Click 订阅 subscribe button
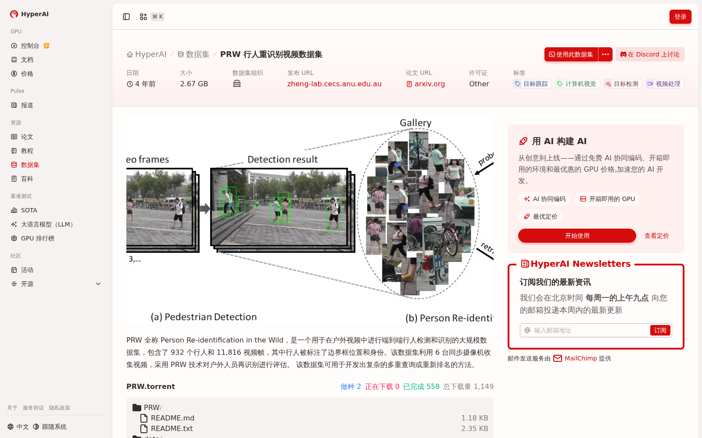The height and width of the screenshot is (438, 702). pos(660,330)
